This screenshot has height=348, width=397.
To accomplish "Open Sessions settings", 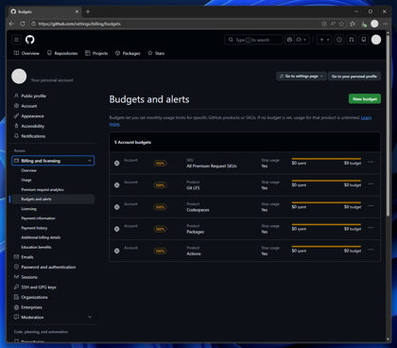I will 29,277.
